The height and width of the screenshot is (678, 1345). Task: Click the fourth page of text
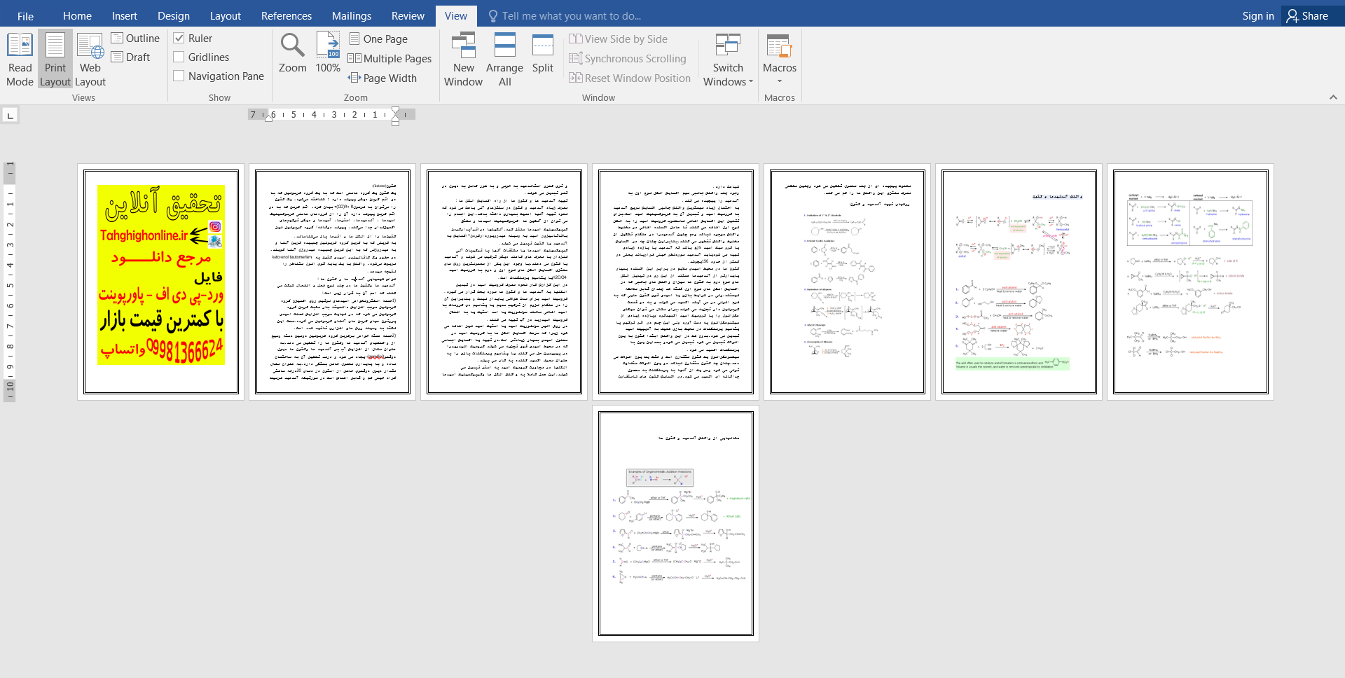[676, 282]
